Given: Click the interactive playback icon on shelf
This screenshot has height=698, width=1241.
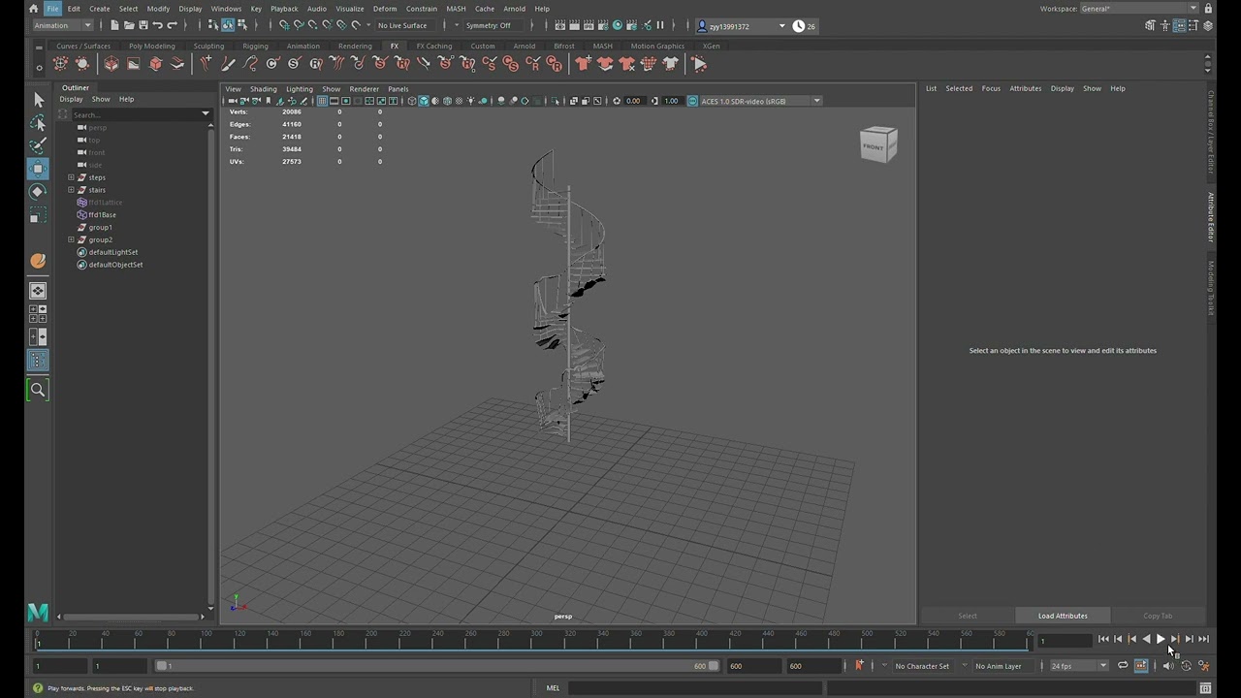Looking at the screenshot, I should point(699,64).
